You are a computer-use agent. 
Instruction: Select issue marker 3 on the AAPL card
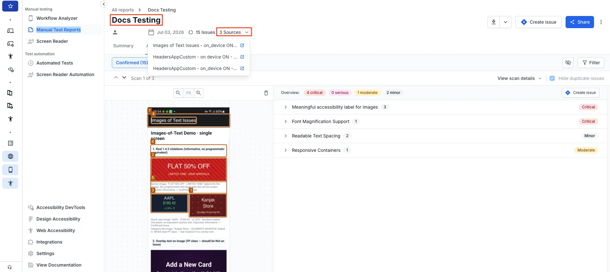click(x=153, y=190)
